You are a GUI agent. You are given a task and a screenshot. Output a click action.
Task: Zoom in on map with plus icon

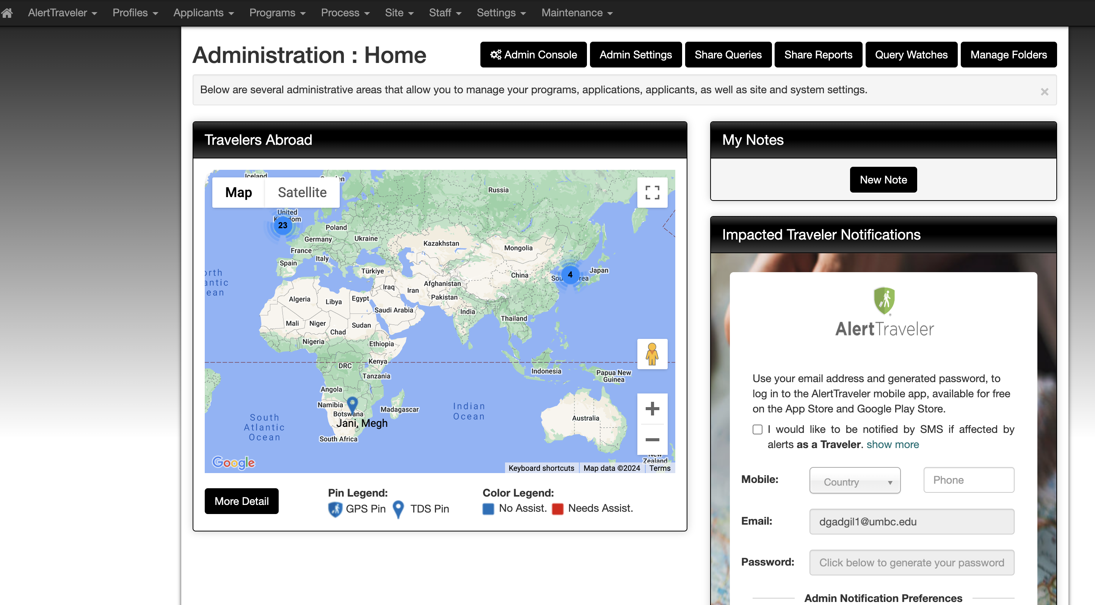click(x=652, y=409)
